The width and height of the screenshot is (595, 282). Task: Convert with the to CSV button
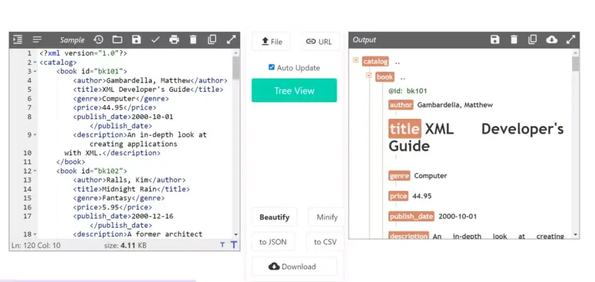[x=325, y=242]
